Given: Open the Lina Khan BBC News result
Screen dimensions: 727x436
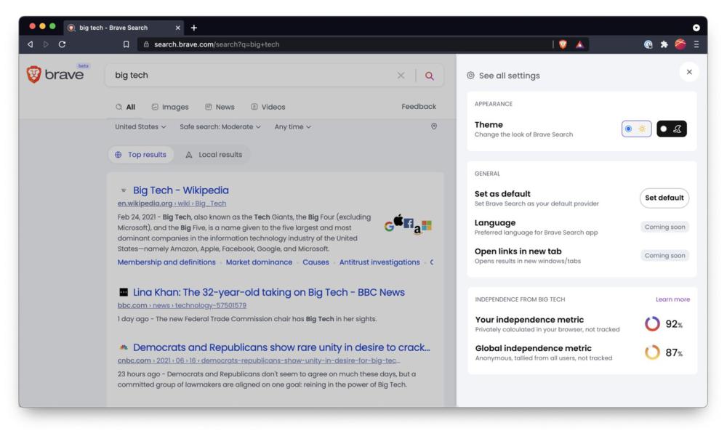Looking at the screenshot, I should click(269, 292).
